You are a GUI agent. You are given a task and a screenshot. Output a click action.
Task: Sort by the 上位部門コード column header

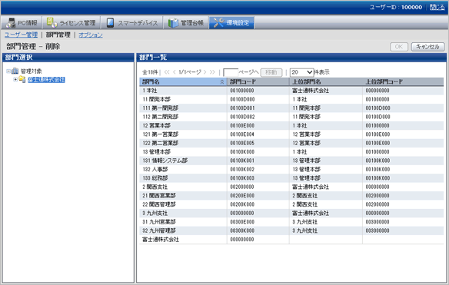[403, 82]
